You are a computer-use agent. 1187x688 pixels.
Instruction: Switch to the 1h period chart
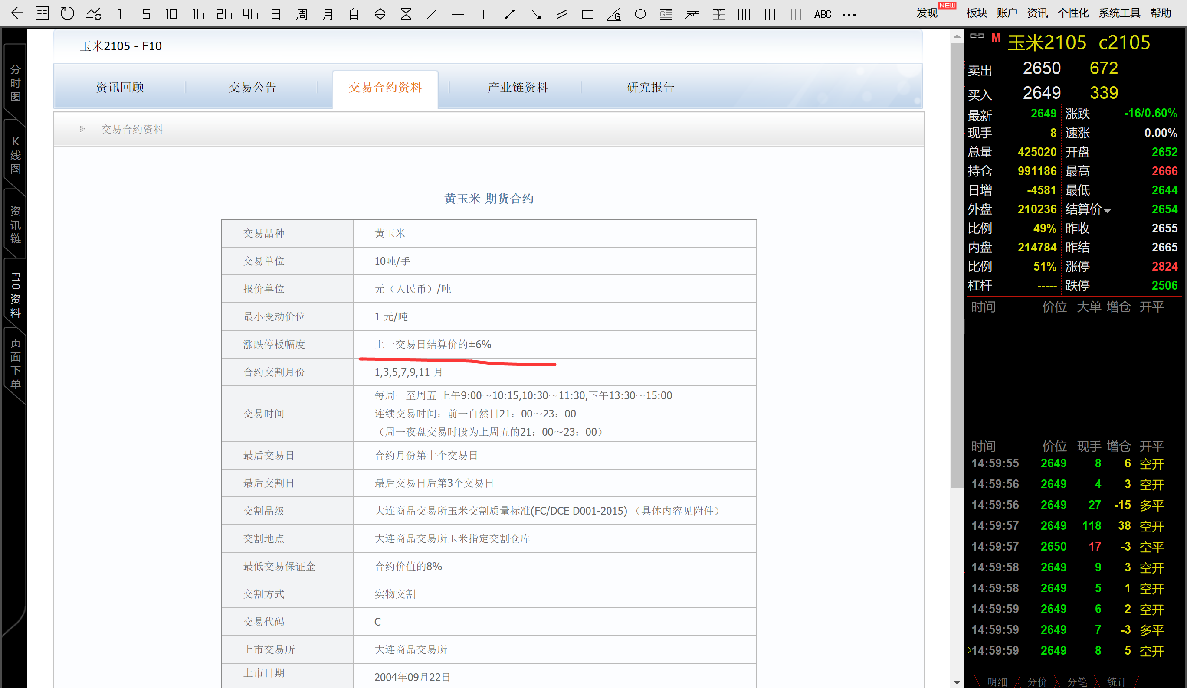198,14
